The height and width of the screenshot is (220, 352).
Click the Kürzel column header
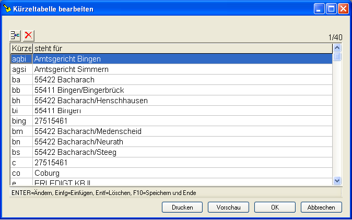point(21,48)
